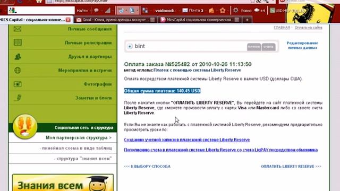Screen dimensions: 340x191
Task: Click the first gray button beside bint
Action: click(x=254, y=47)
